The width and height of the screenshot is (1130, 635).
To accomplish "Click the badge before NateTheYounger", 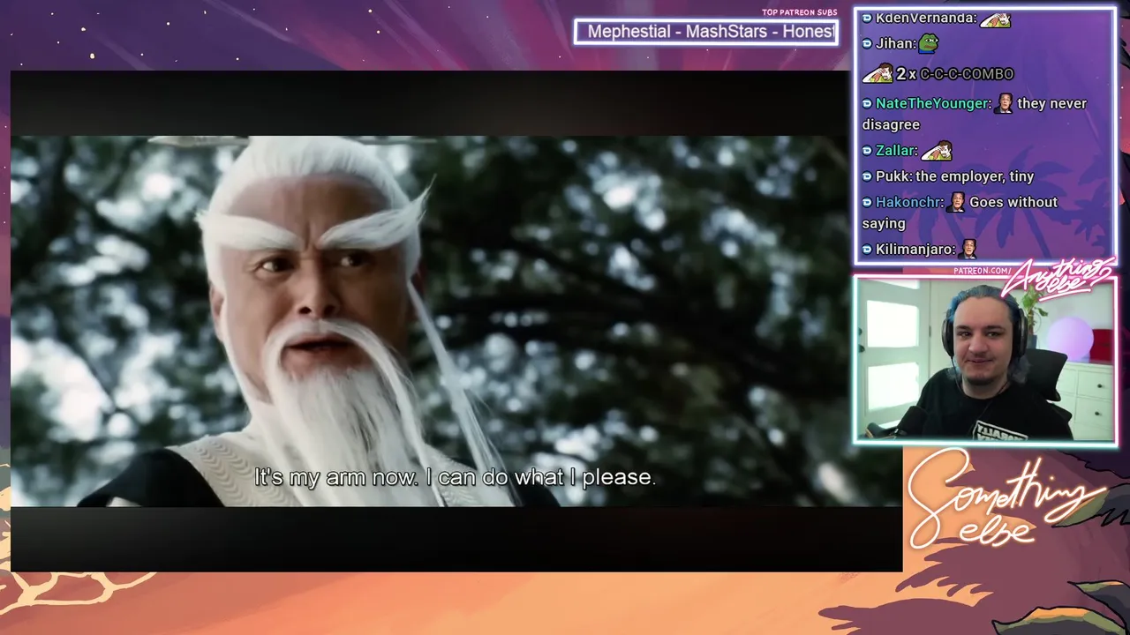I will [x=867, y=103].
